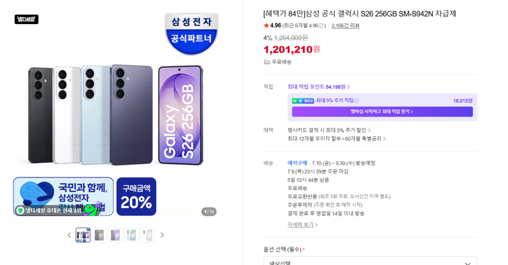Click 멤버십 시작하고 최대 적립 받기 button
The width and height of the screenshot is (508, 265).
382,112
